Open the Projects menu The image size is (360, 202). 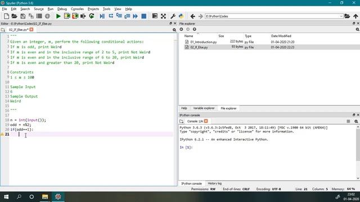coord(93,9)
